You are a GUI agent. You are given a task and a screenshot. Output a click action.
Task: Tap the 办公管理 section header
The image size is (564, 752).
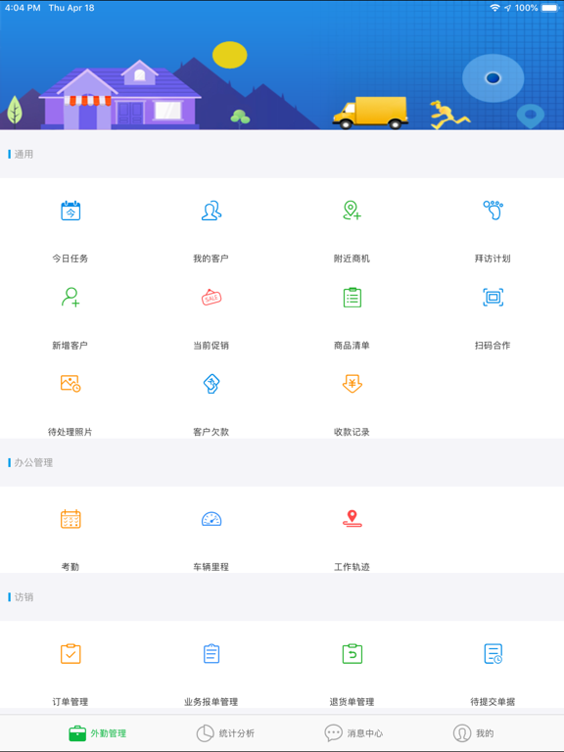click(33, 463)
